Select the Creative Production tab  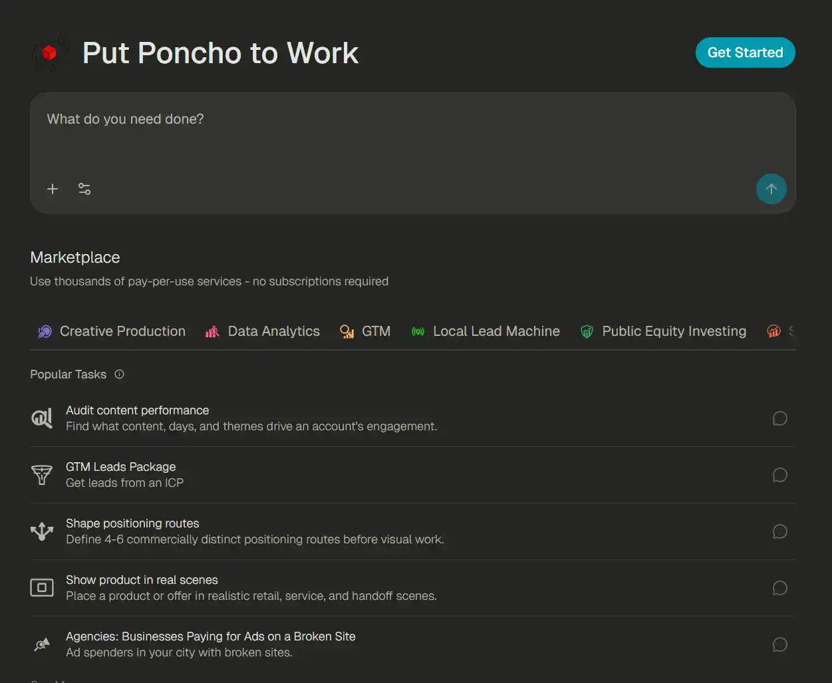coord(112,331)
